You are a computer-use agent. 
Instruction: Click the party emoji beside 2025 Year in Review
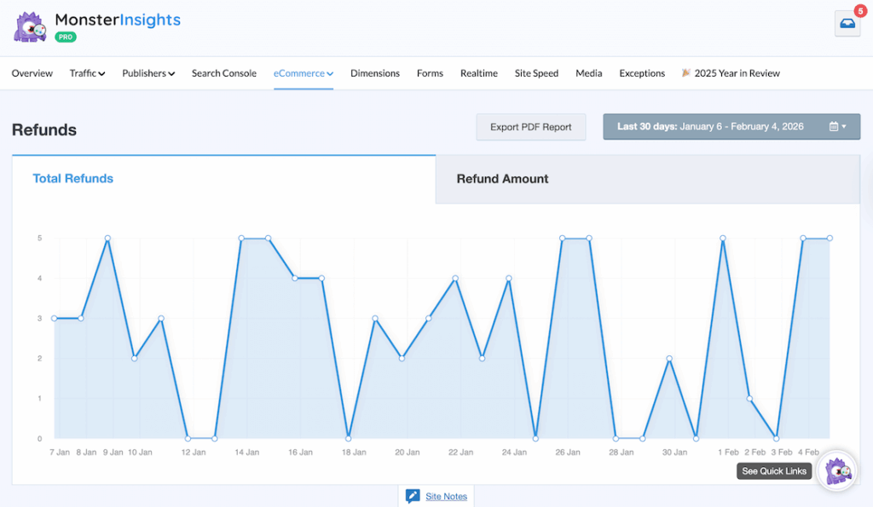tap(687, 73)
